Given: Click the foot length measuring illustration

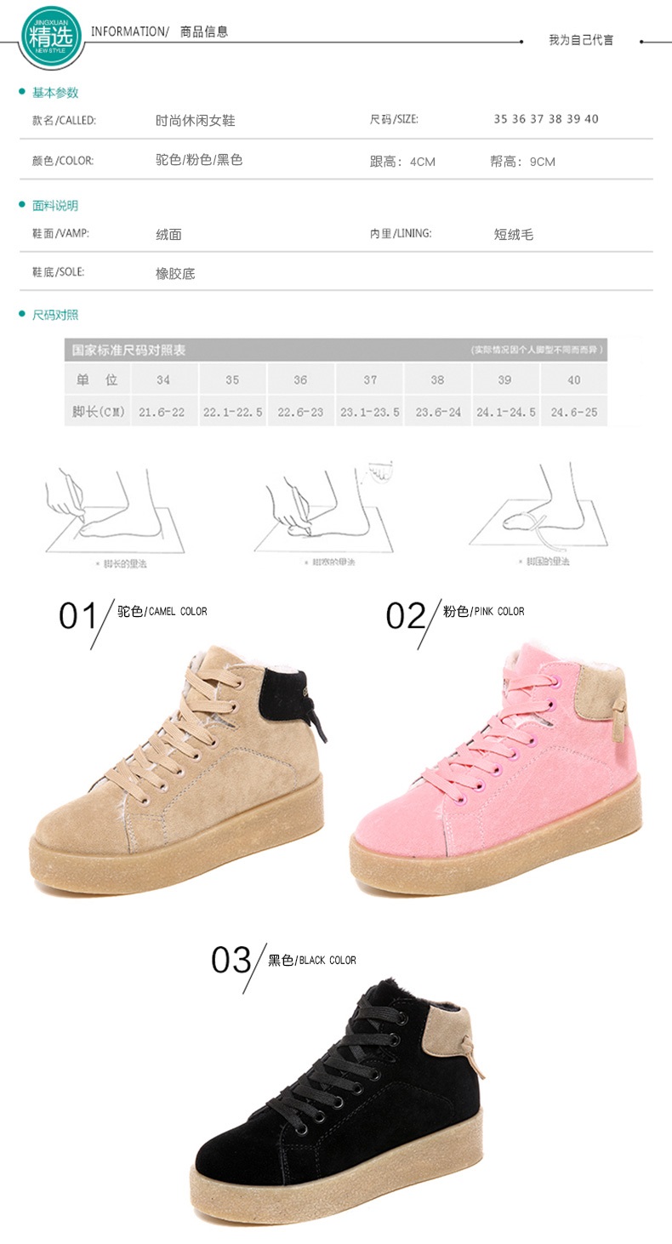Looking at the screenshot, I should 116,511.
